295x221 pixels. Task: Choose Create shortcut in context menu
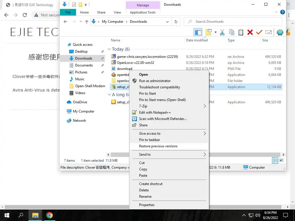click(x=169, y=184)
